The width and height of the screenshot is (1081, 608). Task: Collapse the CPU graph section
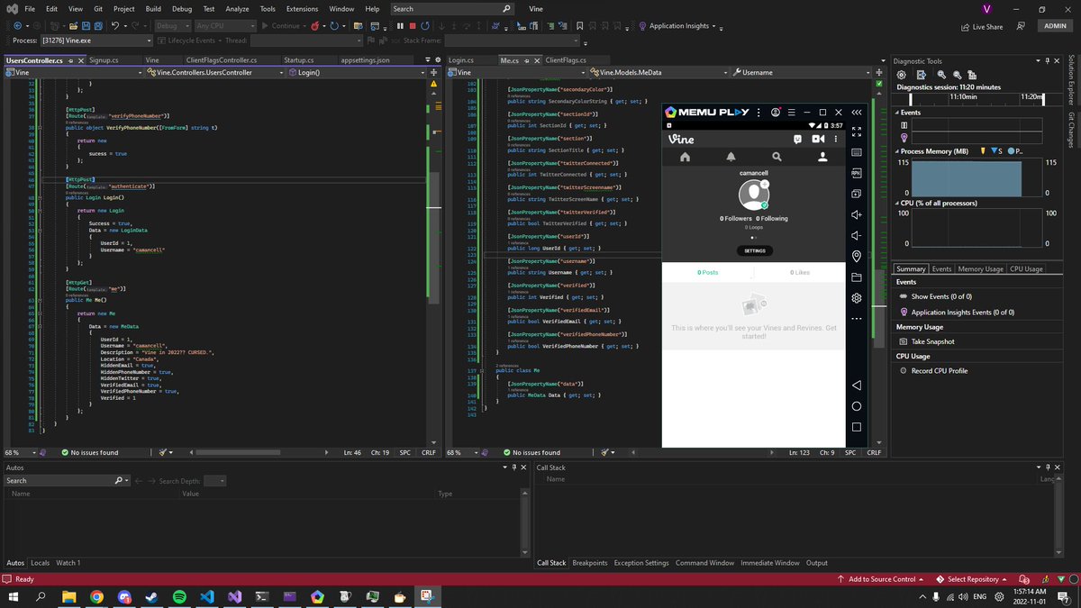click(x=898, y=203)
